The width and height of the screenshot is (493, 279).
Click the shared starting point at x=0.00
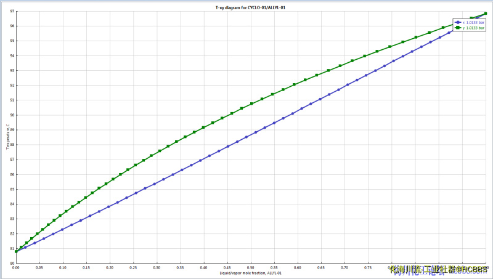click(16, 251)
